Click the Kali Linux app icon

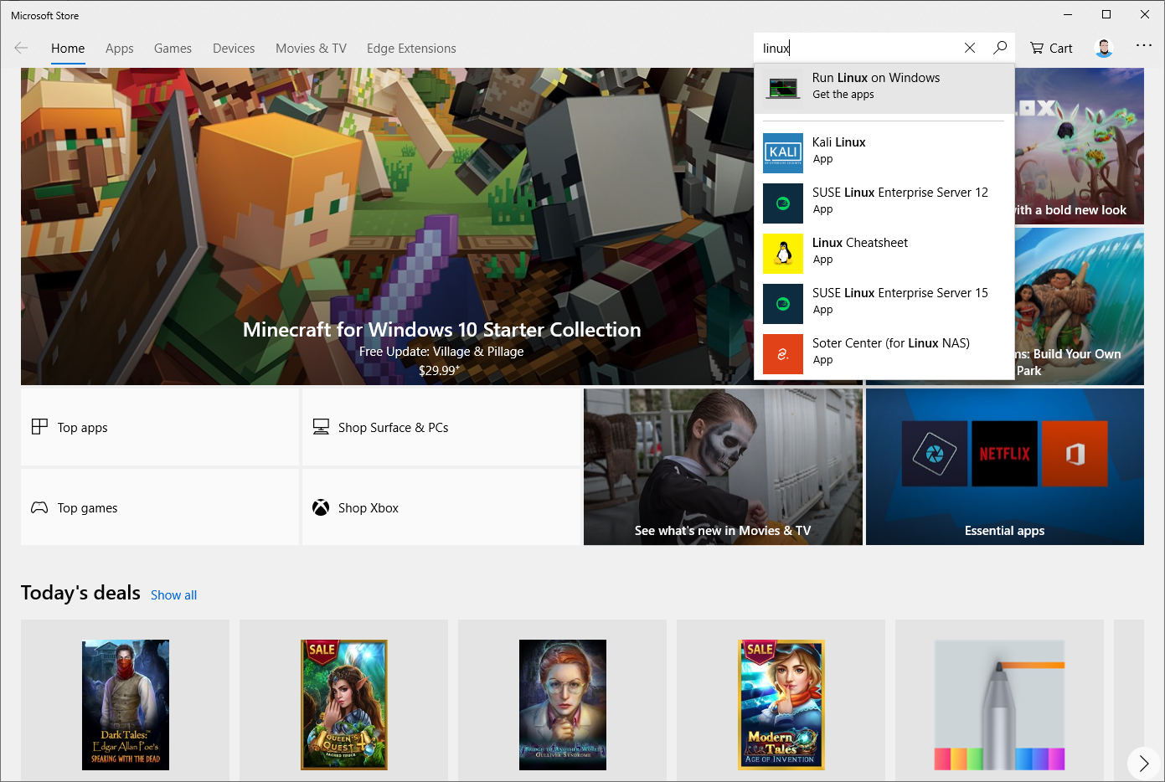(x=783, y=152)
